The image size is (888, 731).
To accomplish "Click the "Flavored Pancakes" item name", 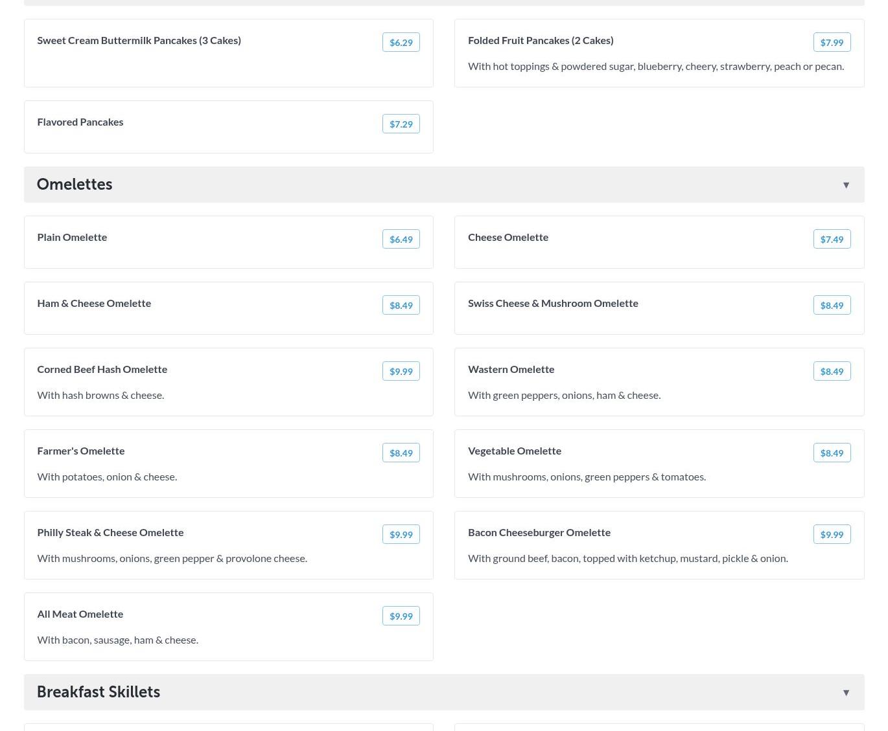I will [x=80, y=122].
